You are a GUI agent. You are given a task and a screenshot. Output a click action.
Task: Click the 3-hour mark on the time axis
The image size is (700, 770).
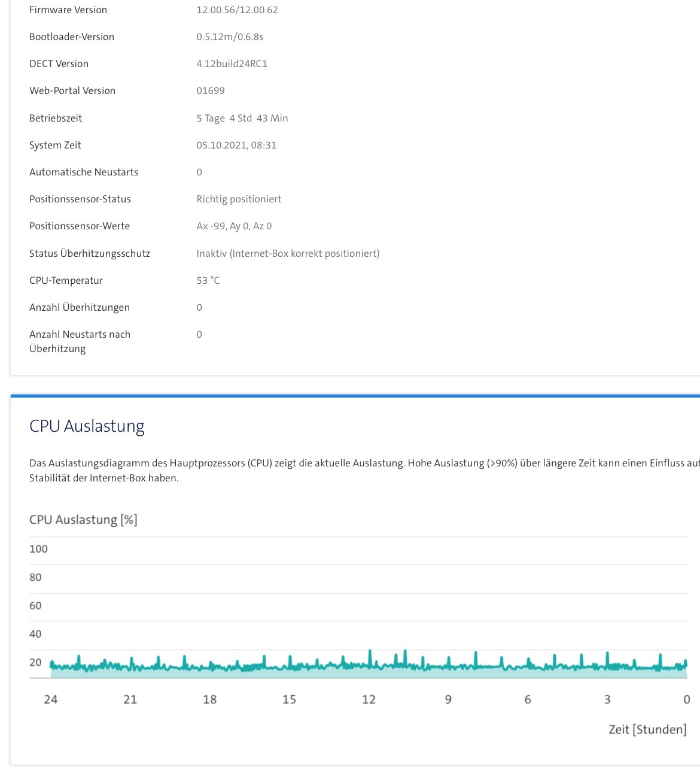607,699
